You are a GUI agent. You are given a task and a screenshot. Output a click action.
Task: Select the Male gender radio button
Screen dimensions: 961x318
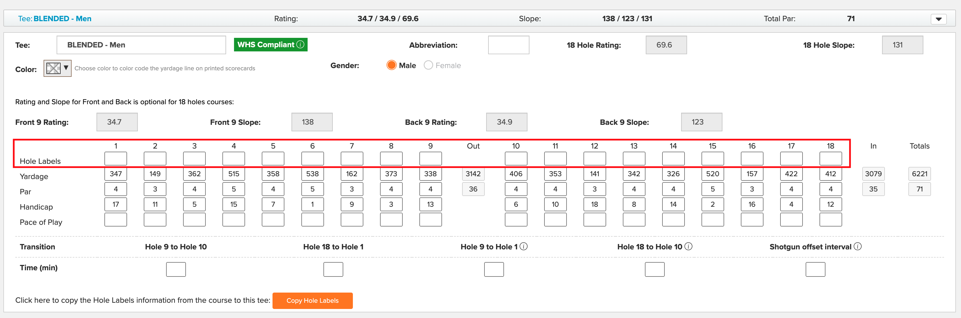click(391, 65)
